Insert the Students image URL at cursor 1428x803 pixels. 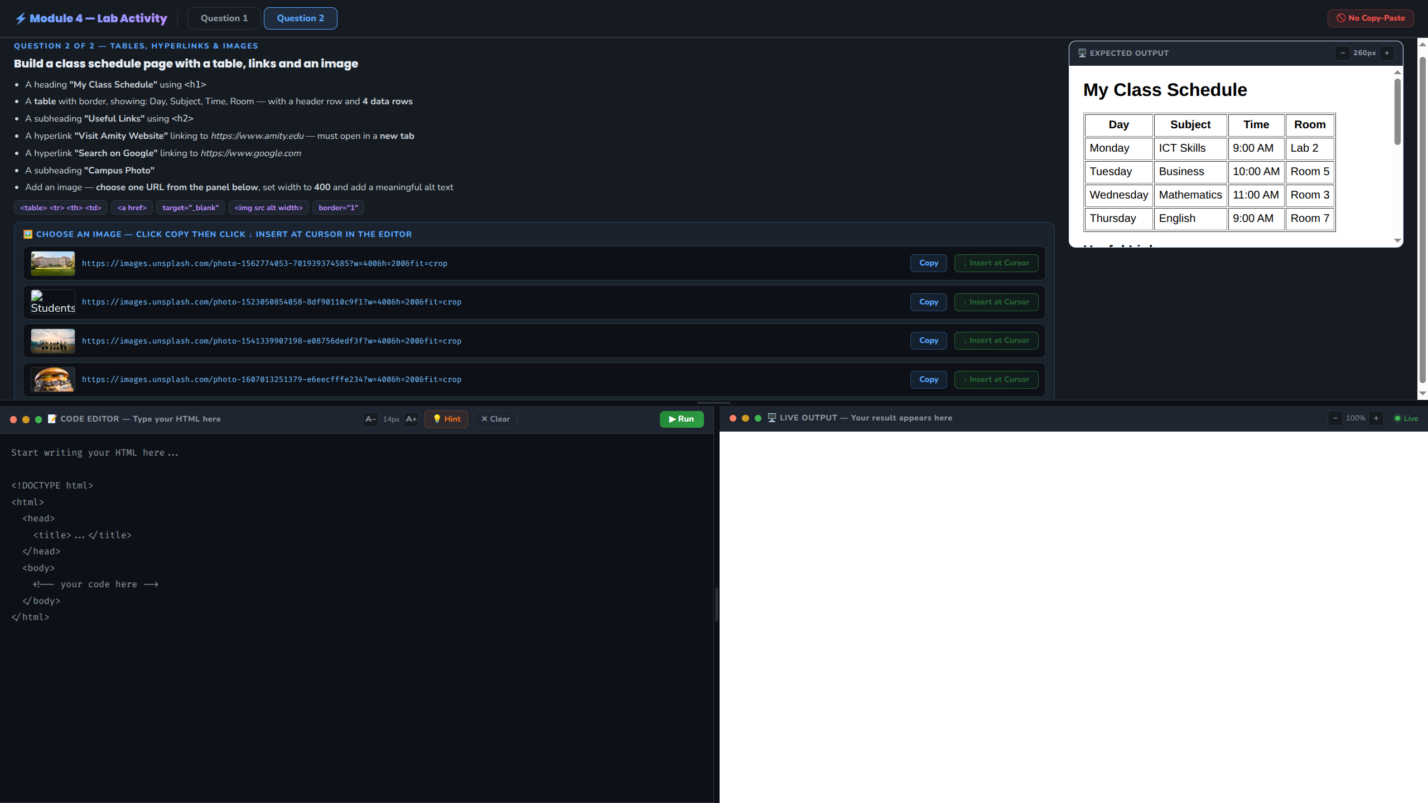click(996, 302)
